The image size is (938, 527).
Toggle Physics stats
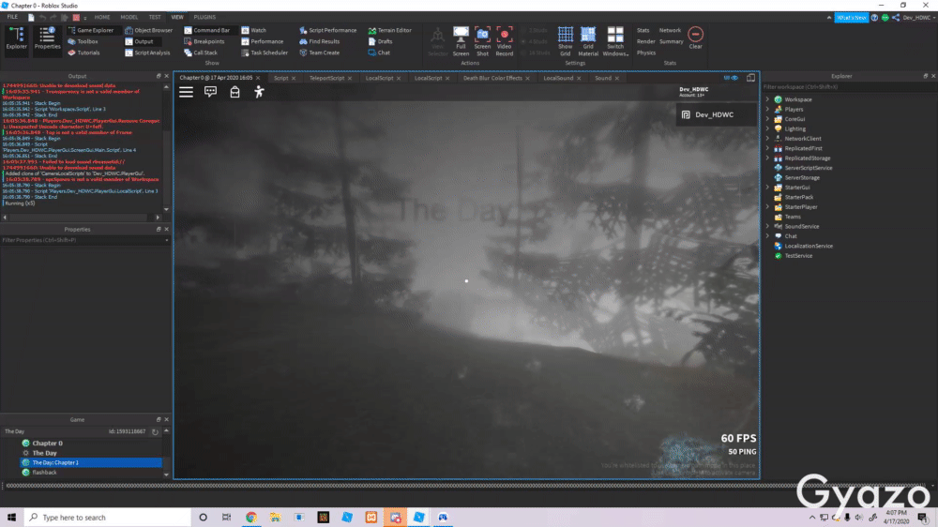[646, 53]
